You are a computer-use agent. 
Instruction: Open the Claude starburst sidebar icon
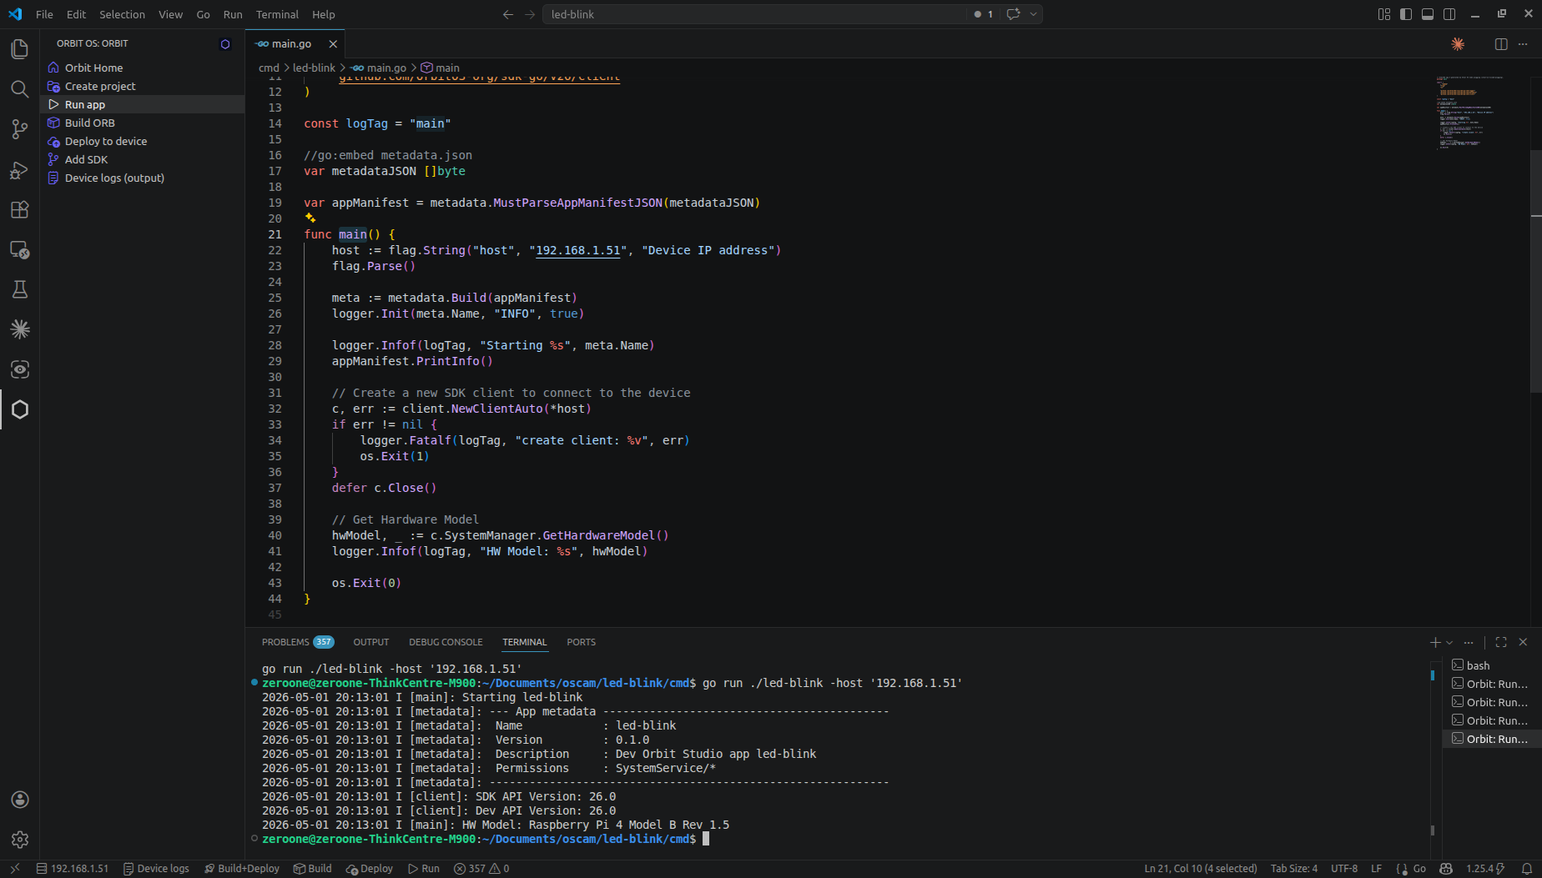tap(19, 329)
